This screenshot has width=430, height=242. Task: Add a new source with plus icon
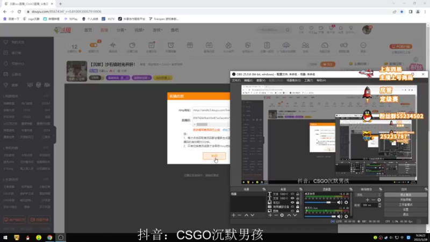click(x=270, y=216)
